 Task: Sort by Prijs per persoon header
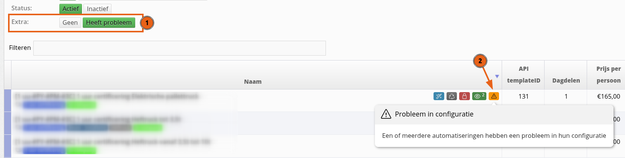(608, 75)
